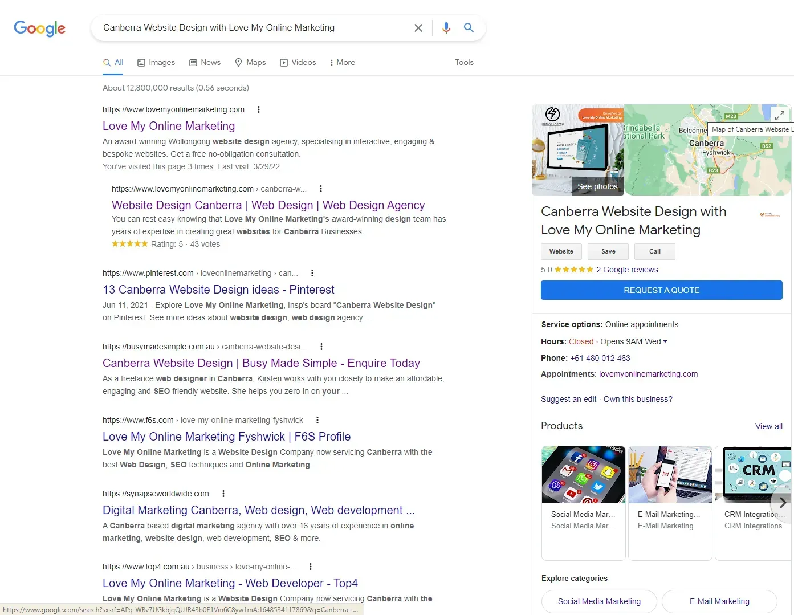Open the Love My Online Marketing result

[x=169, y=126]
